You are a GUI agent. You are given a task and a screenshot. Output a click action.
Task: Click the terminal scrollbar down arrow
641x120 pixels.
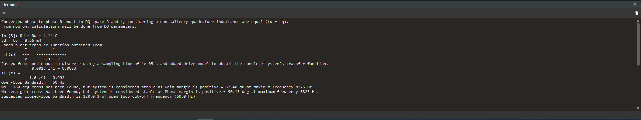(638, 108)
